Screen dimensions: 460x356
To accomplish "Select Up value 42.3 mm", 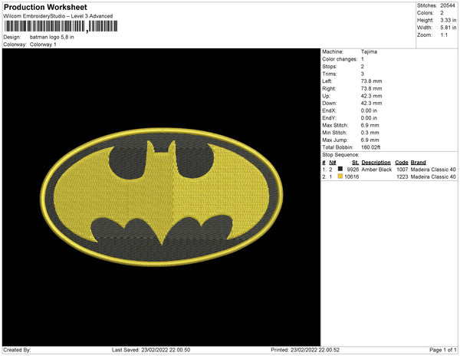I will (371, 96).
